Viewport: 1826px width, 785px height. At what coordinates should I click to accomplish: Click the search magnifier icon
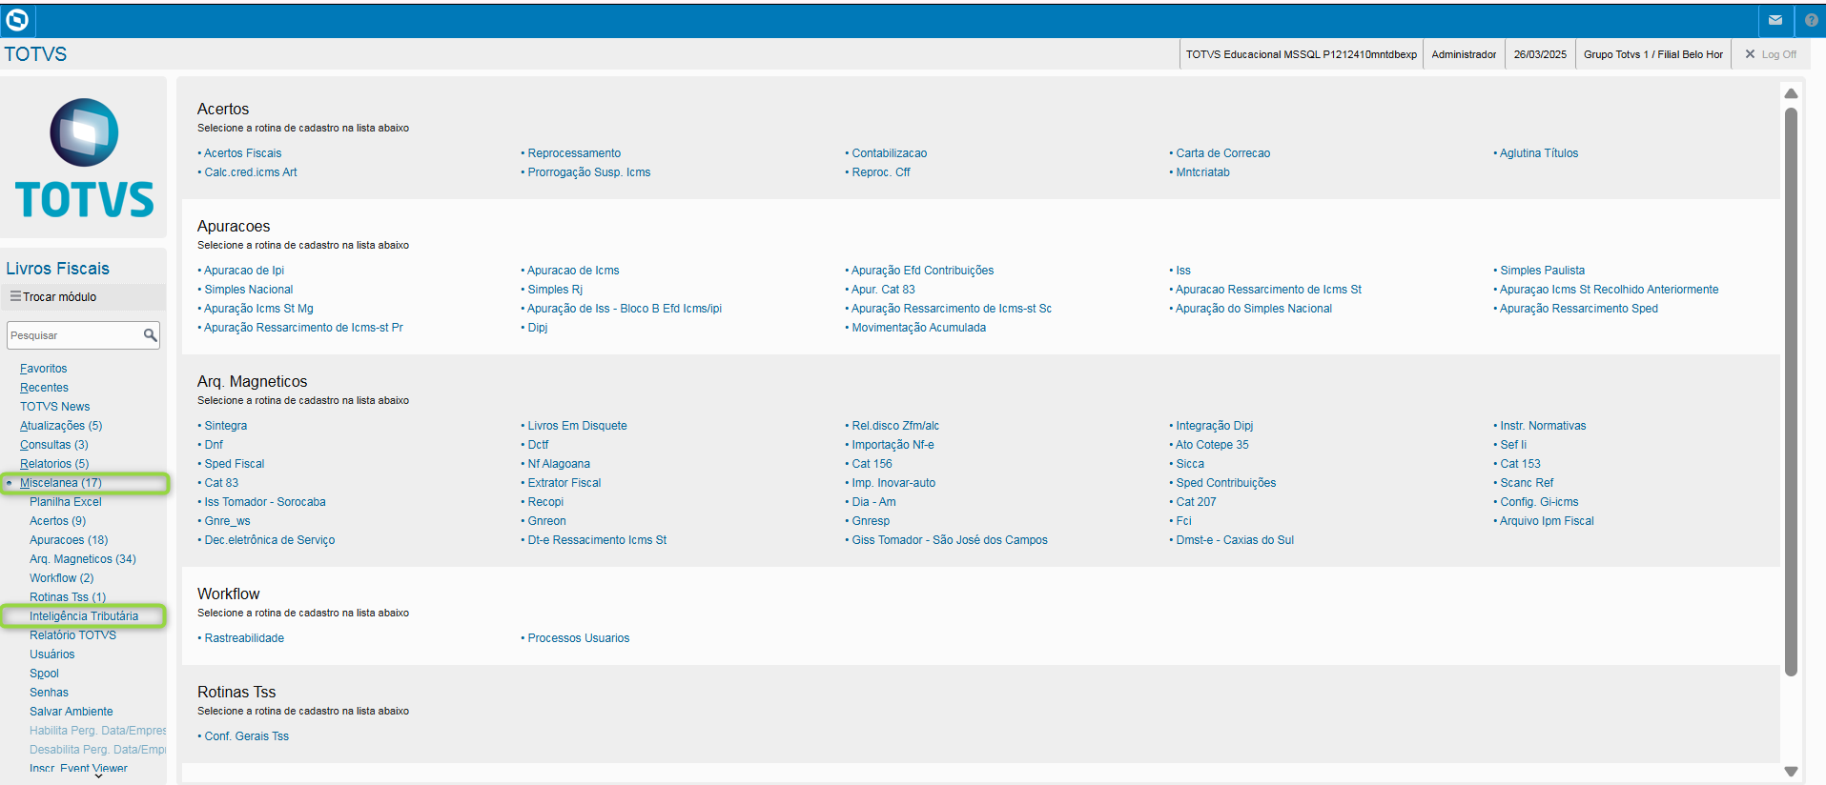[x=150, y=335]
